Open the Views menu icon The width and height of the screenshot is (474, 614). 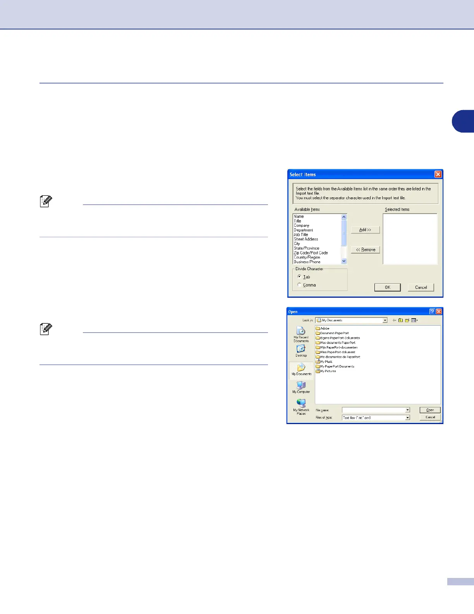pyautogui.click(x=414, y=320)
